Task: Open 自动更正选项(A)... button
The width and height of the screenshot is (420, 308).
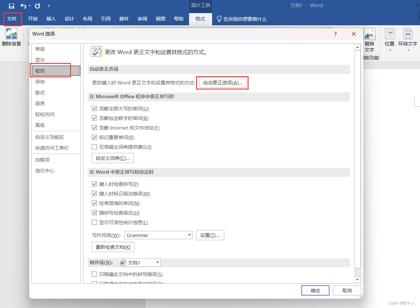Action: coord(223,83)
